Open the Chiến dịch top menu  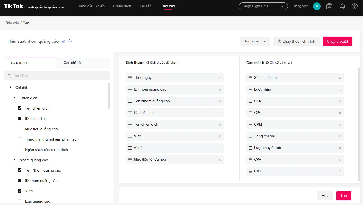[122, 6]
